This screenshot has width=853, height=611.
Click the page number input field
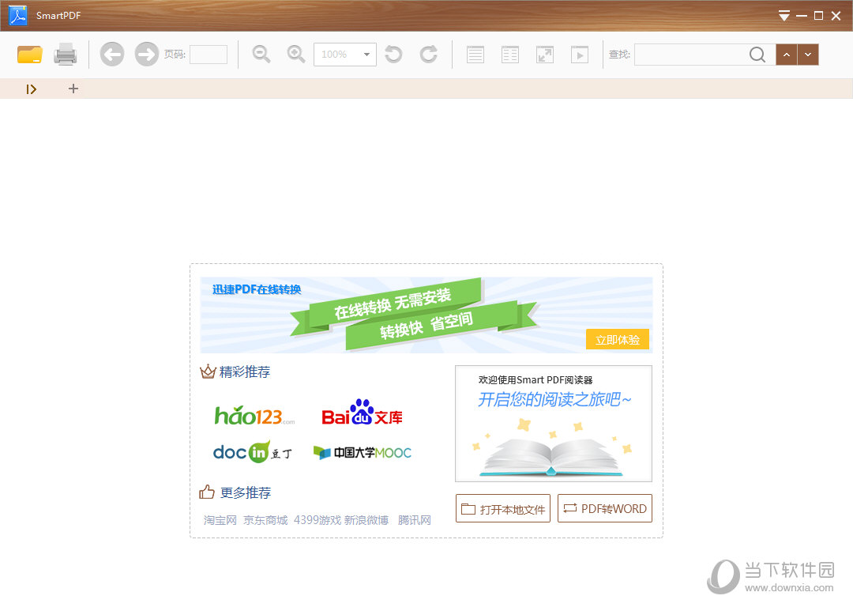pos(209,55)
